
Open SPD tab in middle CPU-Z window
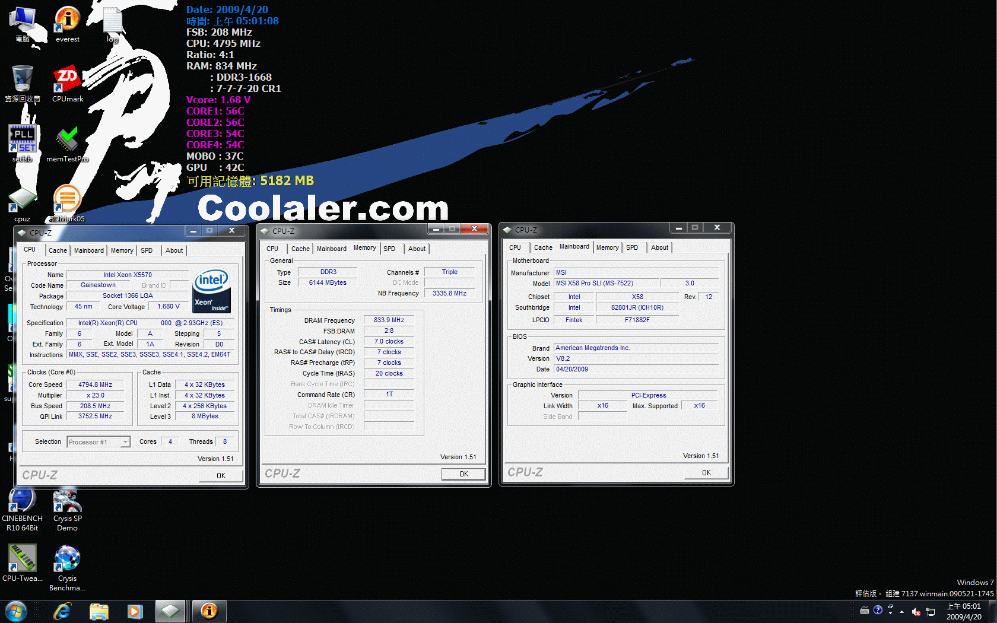click(389, 249)
